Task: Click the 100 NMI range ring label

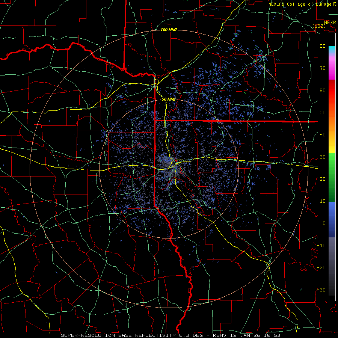Action: coord(169,30)
